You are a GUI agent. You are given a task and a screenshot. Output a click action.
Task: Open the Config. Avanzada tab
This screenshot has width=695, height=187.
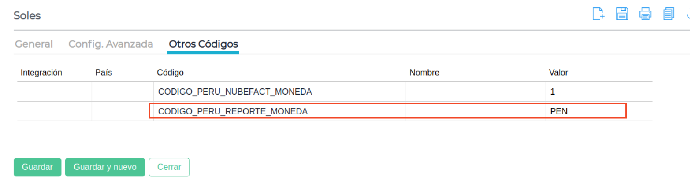pyautogui.click(x=111, y=44)
